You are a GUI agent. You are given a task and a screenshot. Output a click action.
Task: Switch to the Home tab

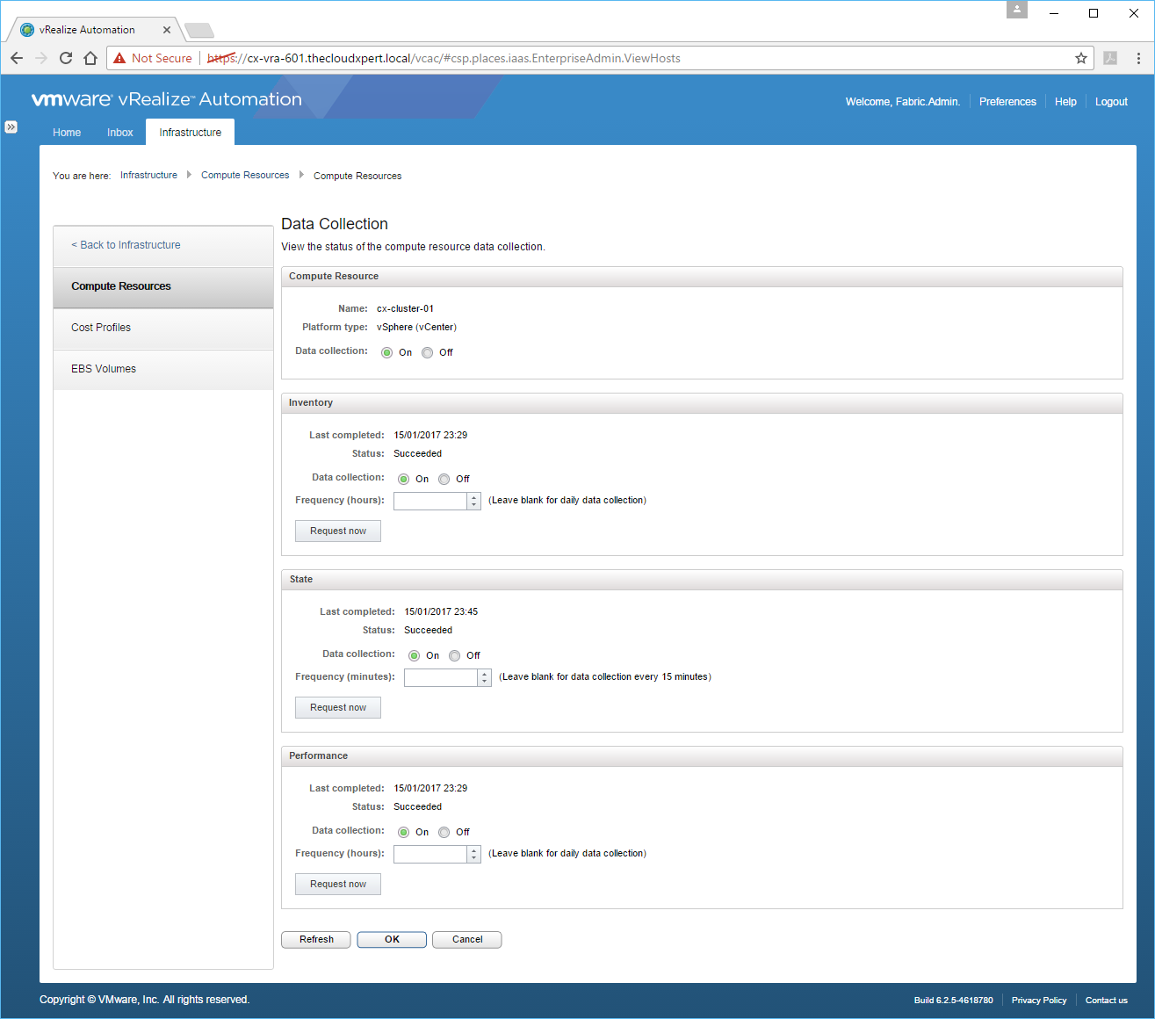pos(67,133)
